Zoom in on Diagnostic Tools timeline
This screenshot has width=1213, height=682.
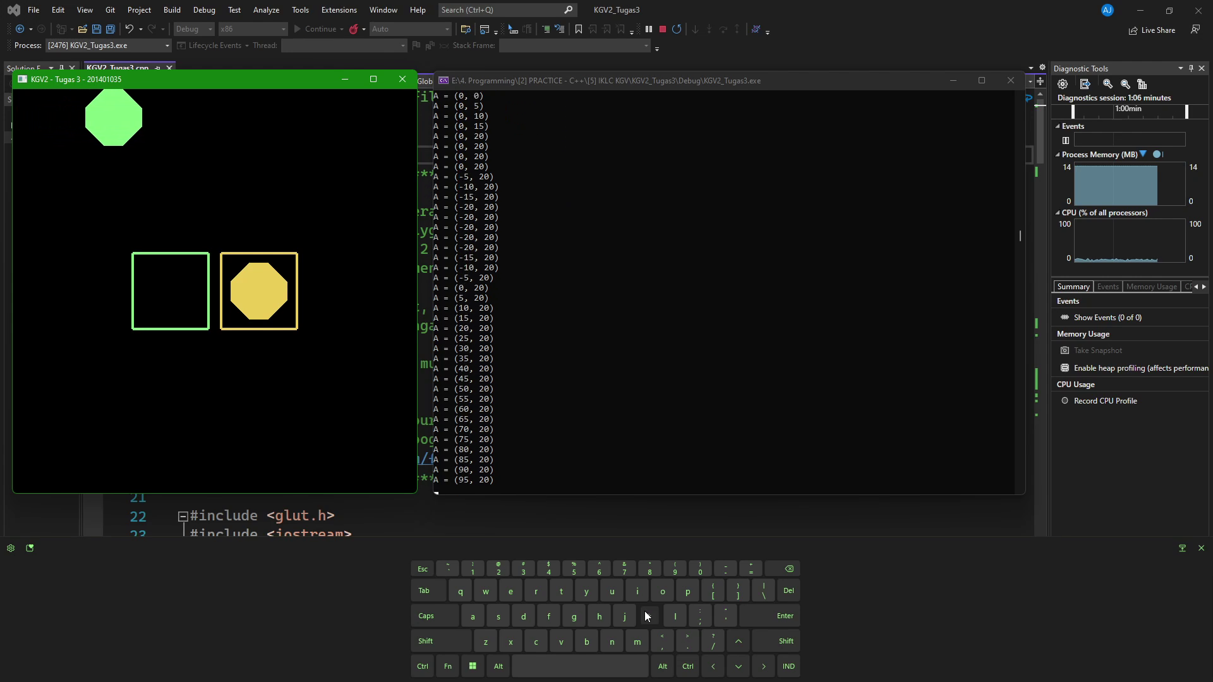tap(1107, 84)
